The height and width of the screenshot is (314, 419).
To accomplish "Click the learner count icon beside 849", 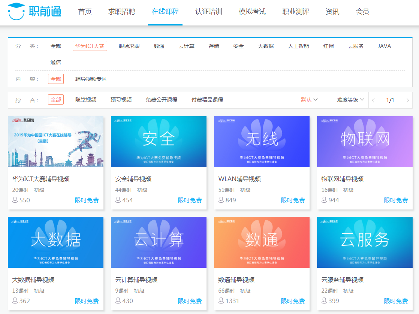I will click(x=221, y=200).
